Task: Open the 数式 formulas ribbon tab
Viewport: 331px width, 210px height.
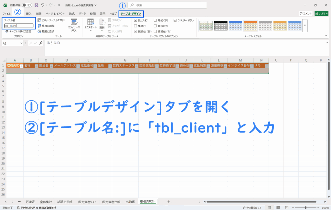Action: coord(71,14)
